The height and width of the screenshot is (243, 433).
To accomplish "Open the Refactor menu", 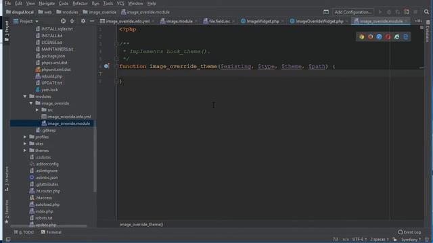I will (80, 3).
